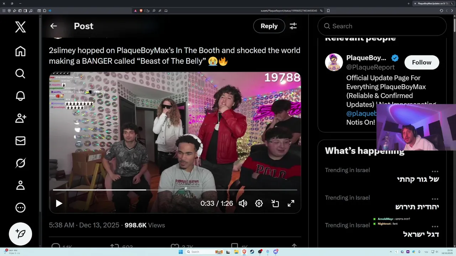The image size is (456, 256).
Task: Open Brave shield icon in toolbar
Action: point(141,11)
